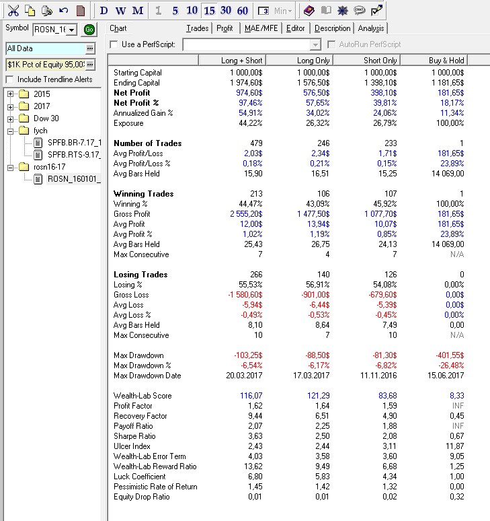The width and height of the screenshot is (490, 521).
Task: Select the 60-minute bar interval
Action: click(243, 11)
